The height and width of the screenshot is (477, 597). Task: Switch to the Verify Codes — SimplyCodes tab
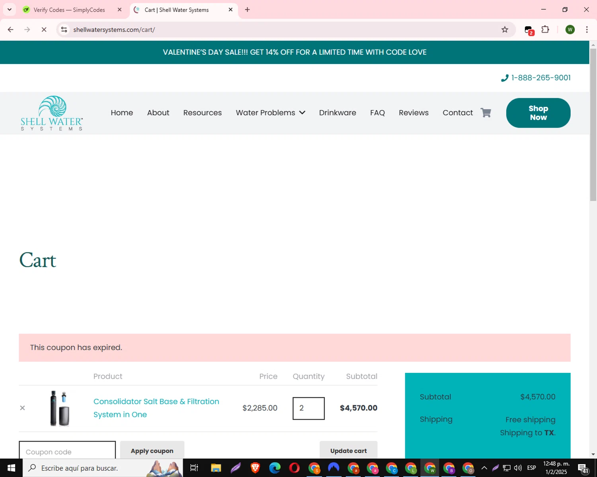pyautogui.click(x=68, y=10)
